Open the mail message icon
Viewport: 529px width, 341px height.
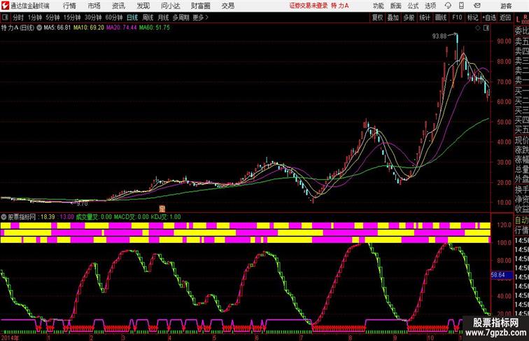477,6
